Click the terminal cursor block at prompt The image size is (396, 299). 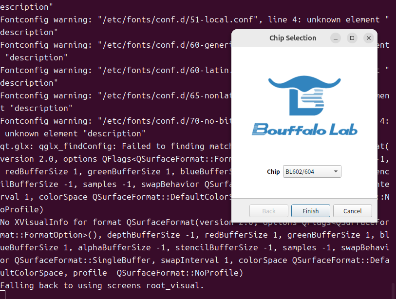[2, 295]
